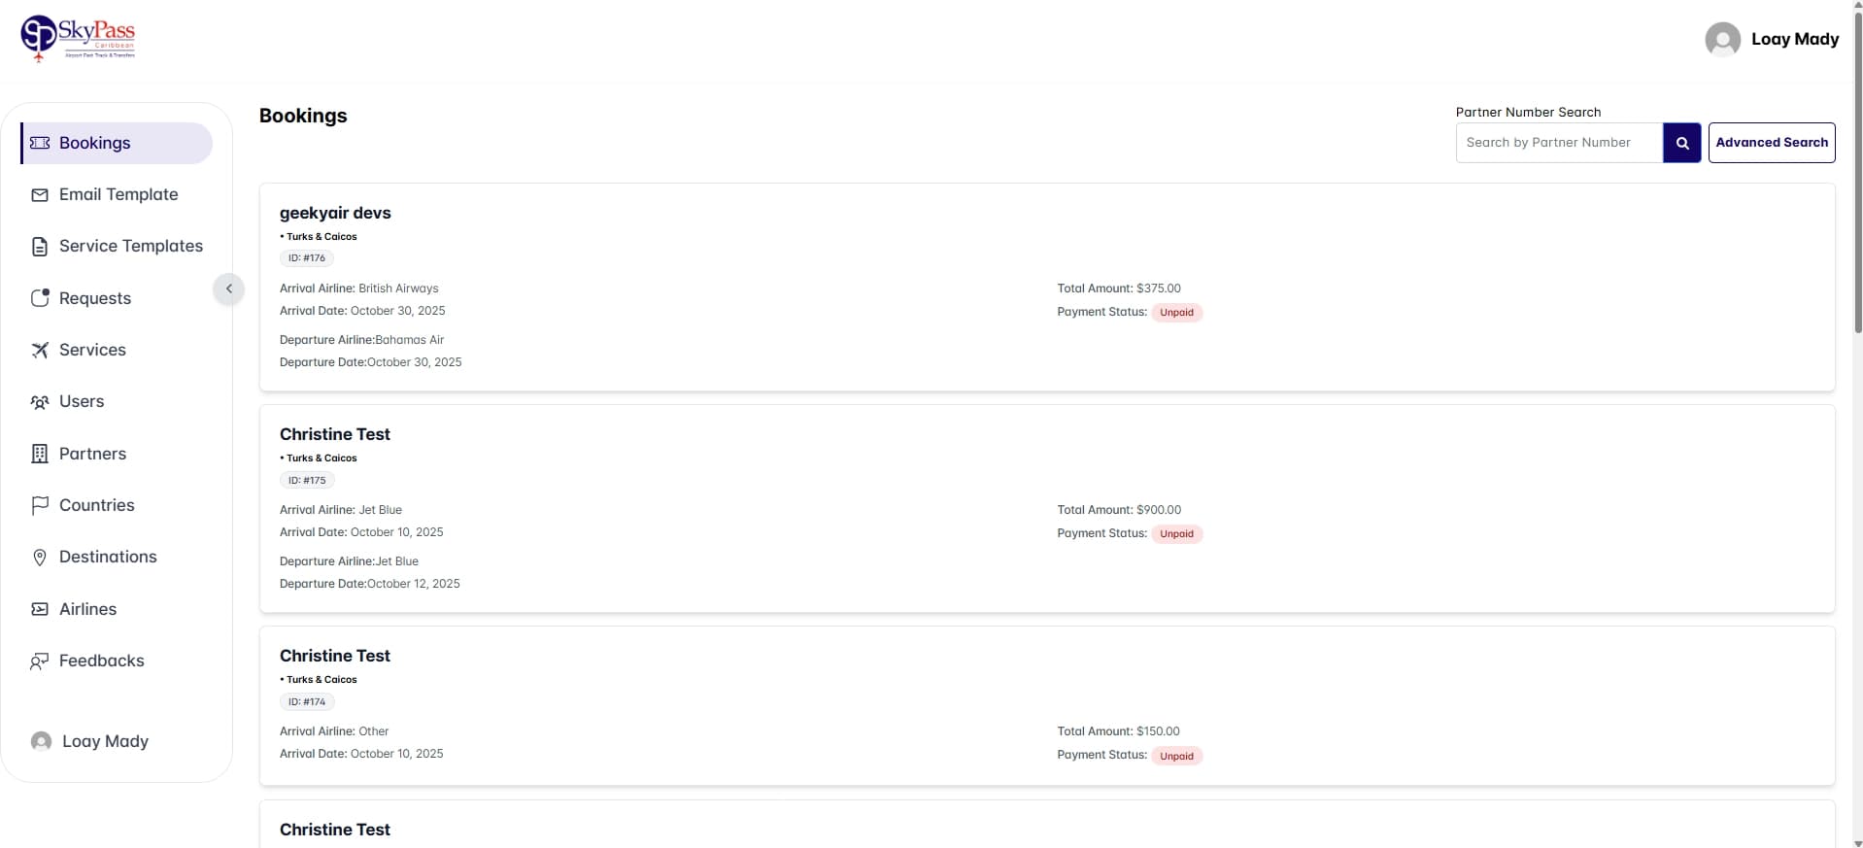Click the Advanced Search button

pos(1771,143)
